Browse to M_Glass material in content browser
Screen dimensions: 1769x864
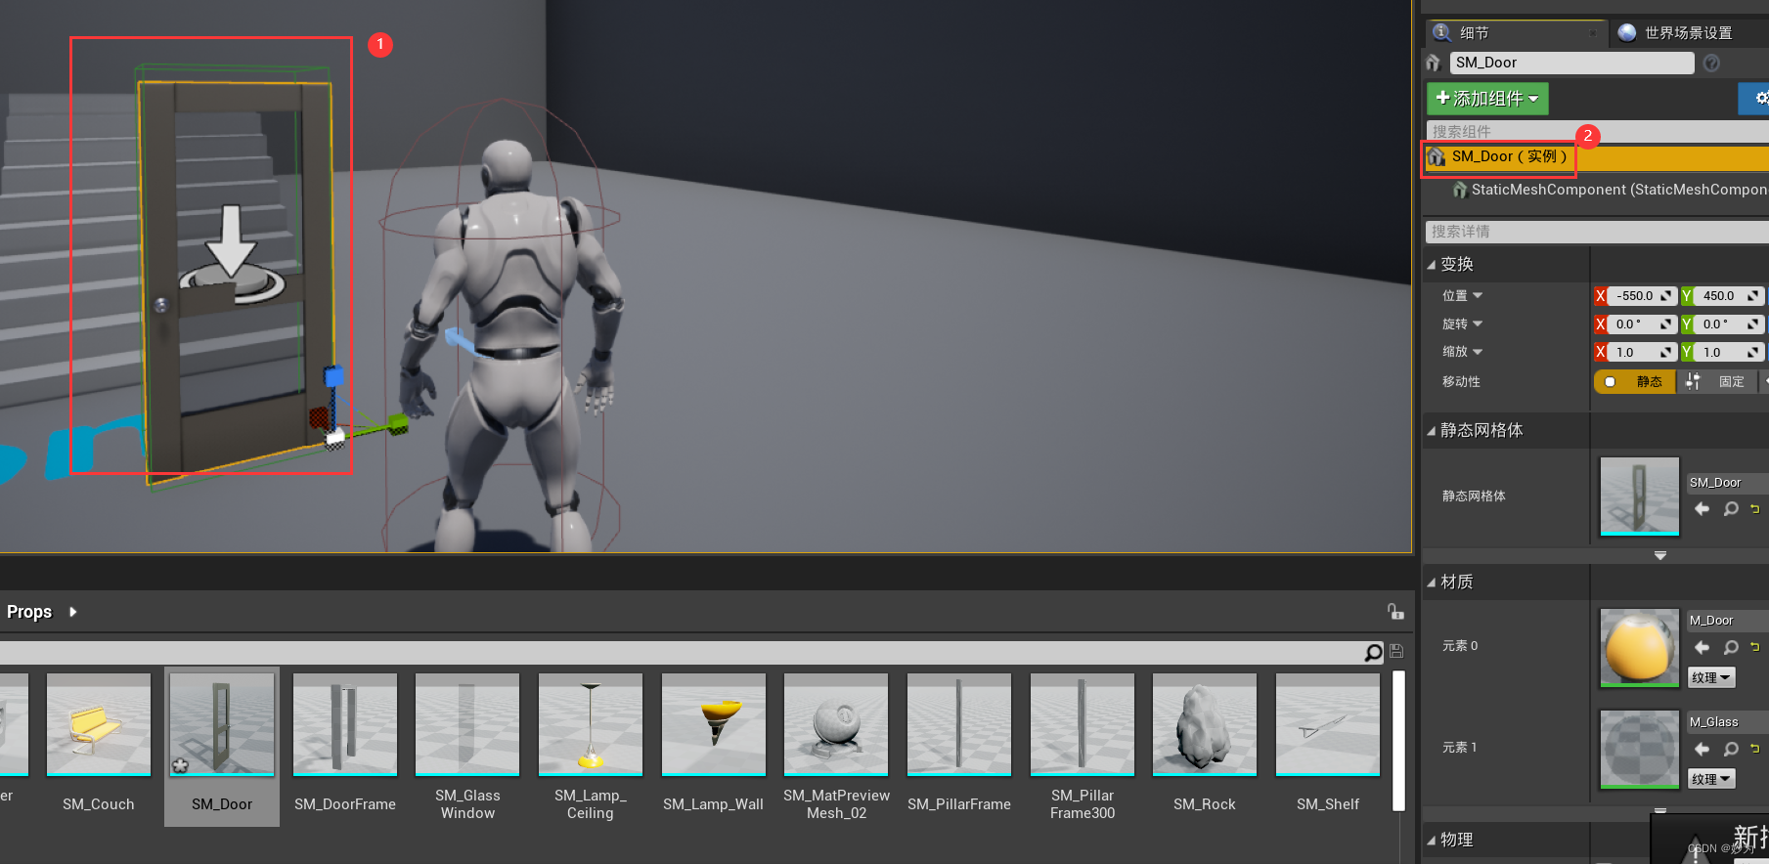[x=1731, y=749]
